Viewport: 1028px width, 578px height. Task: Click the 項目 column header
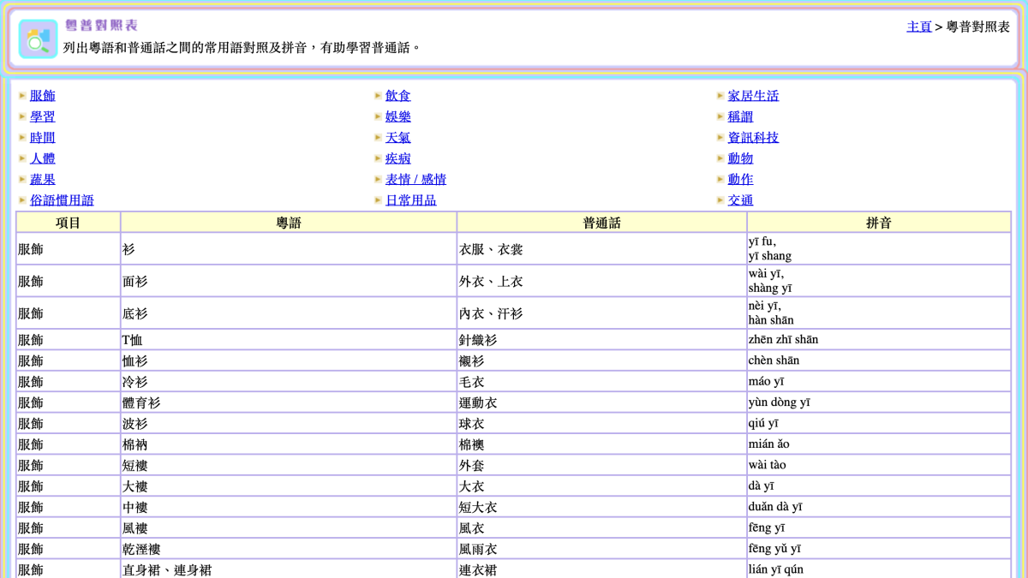pos(69,223)
